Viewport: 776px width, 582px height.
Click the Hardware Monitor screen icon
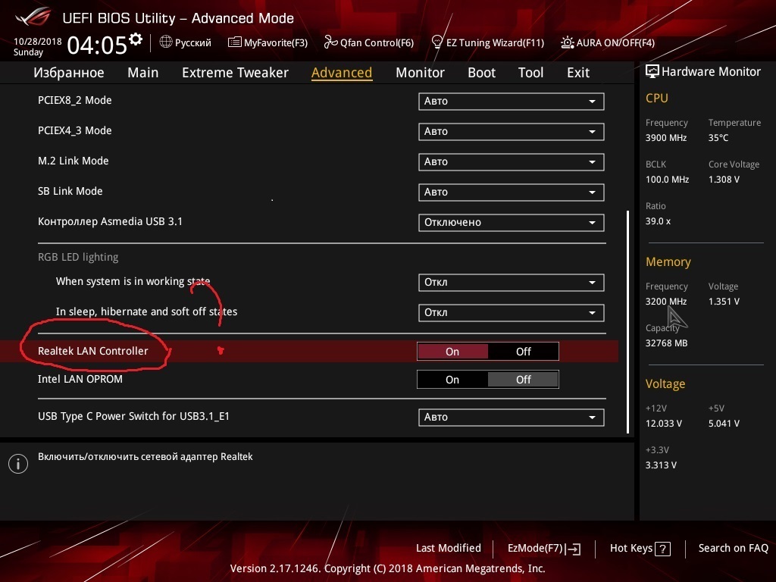pos(652,71)
